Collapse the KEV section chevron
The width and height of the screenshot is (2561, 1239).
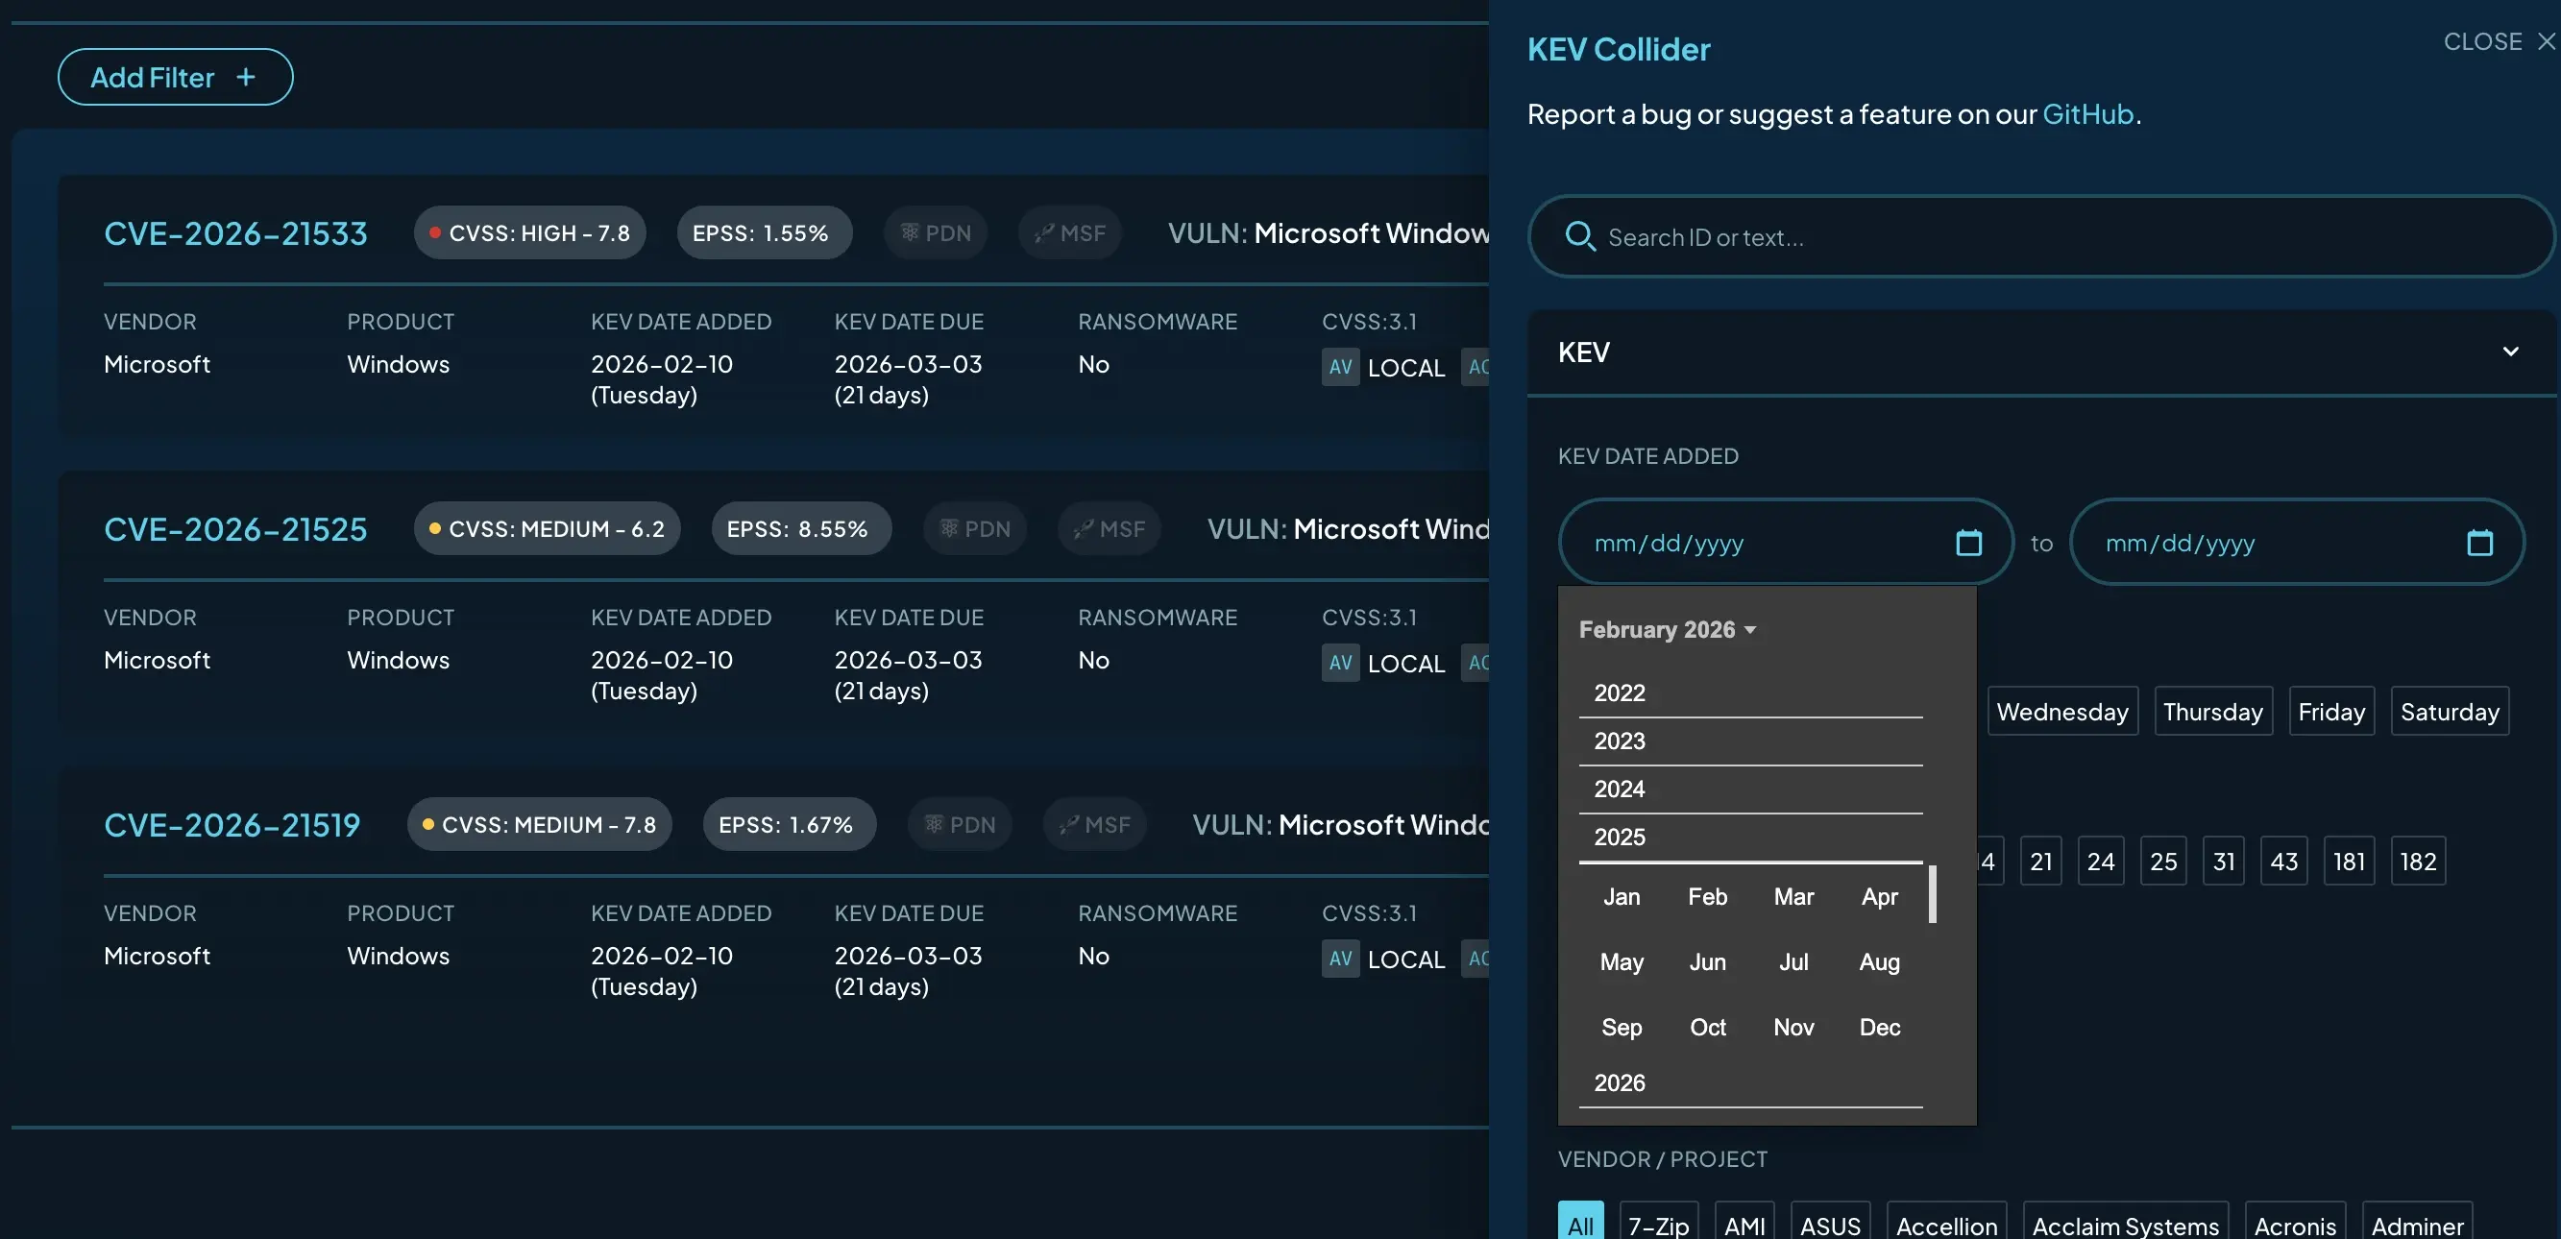pyautogui.click(x=2509, y=352)
